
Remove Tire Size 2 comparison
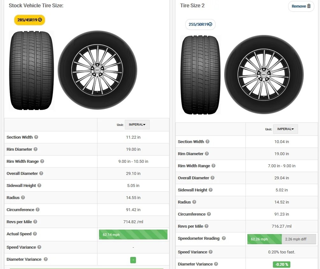301,6
